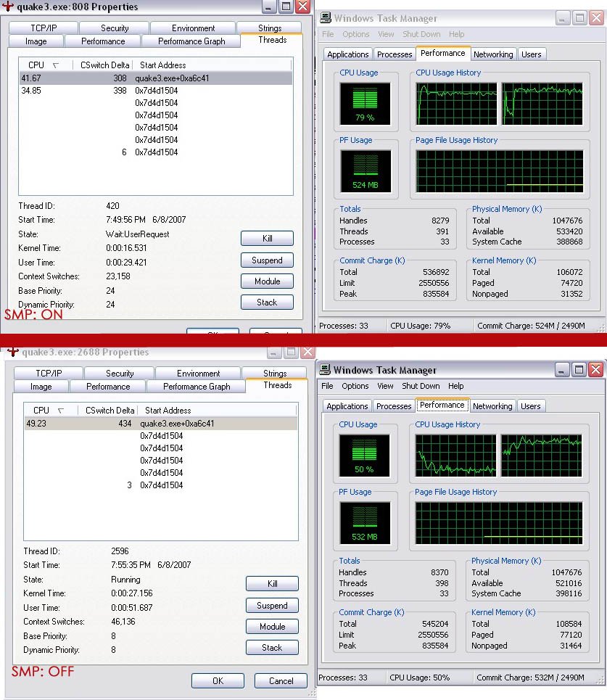The width and height of the screenshot is (607, 700).
Task: Switch to Image tab in quake3.exe:2688 Properties
Action: click(41, 386)
